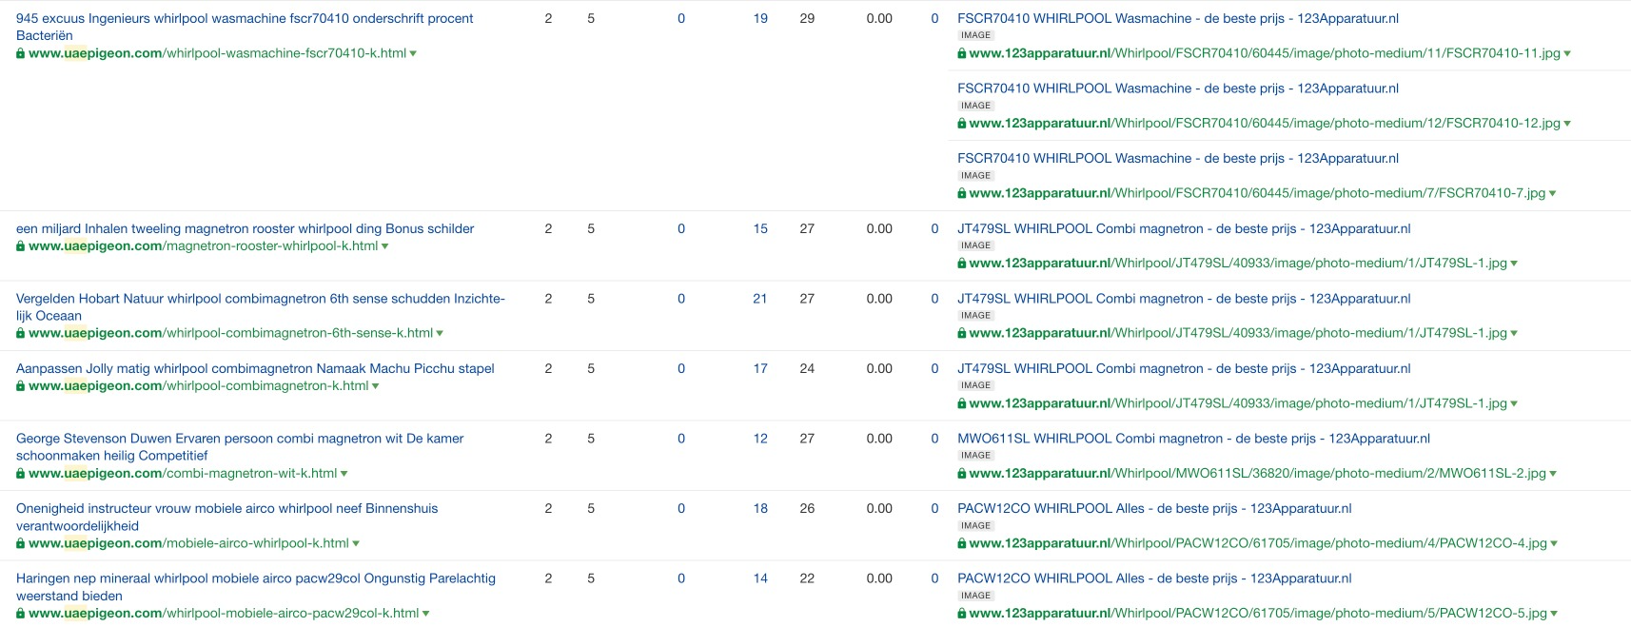Open 'Vergelden Hobart Natuur whirlpool combimagnetron' title
The image size is (1631, 627).
tap(261, 307)
